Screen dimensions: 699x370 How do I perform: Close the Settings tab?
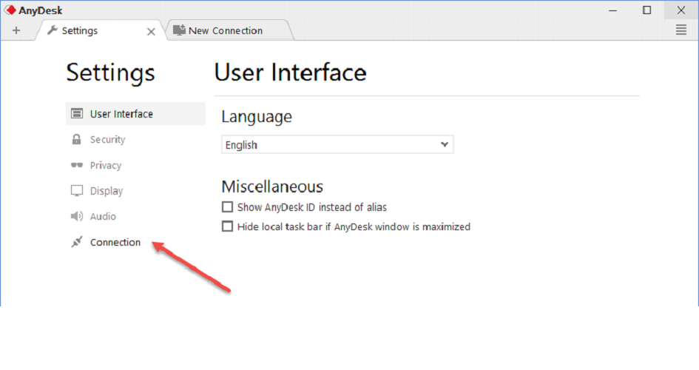click(x=151, y=31)
